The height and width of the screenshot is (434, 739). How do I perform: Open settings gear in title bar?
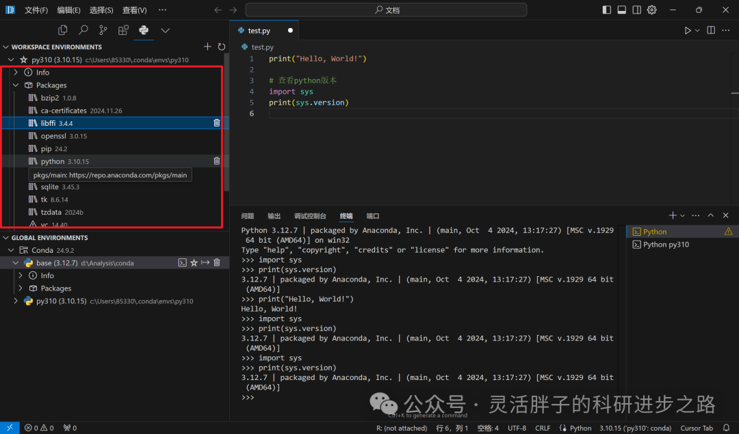point(652,10)
